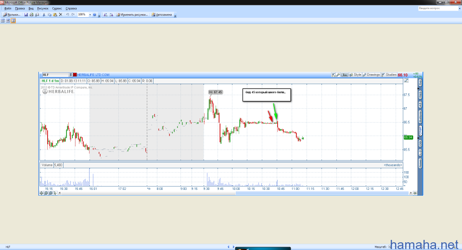Click the Rotate left icon

(105, 15)
